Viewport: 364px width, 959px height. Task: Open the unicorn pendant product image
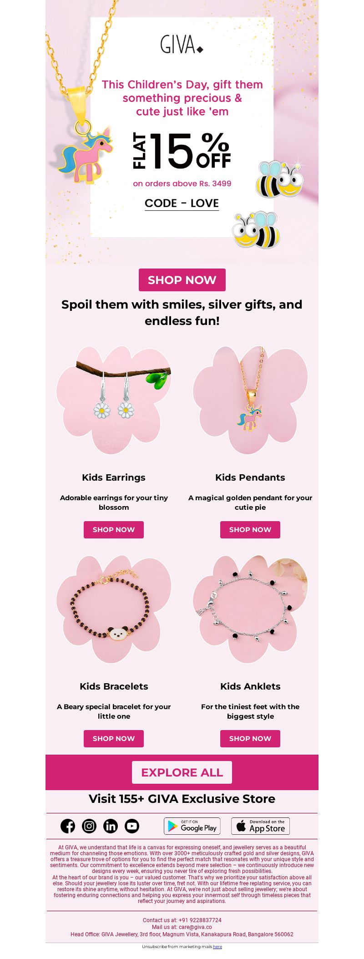[250, 400]
